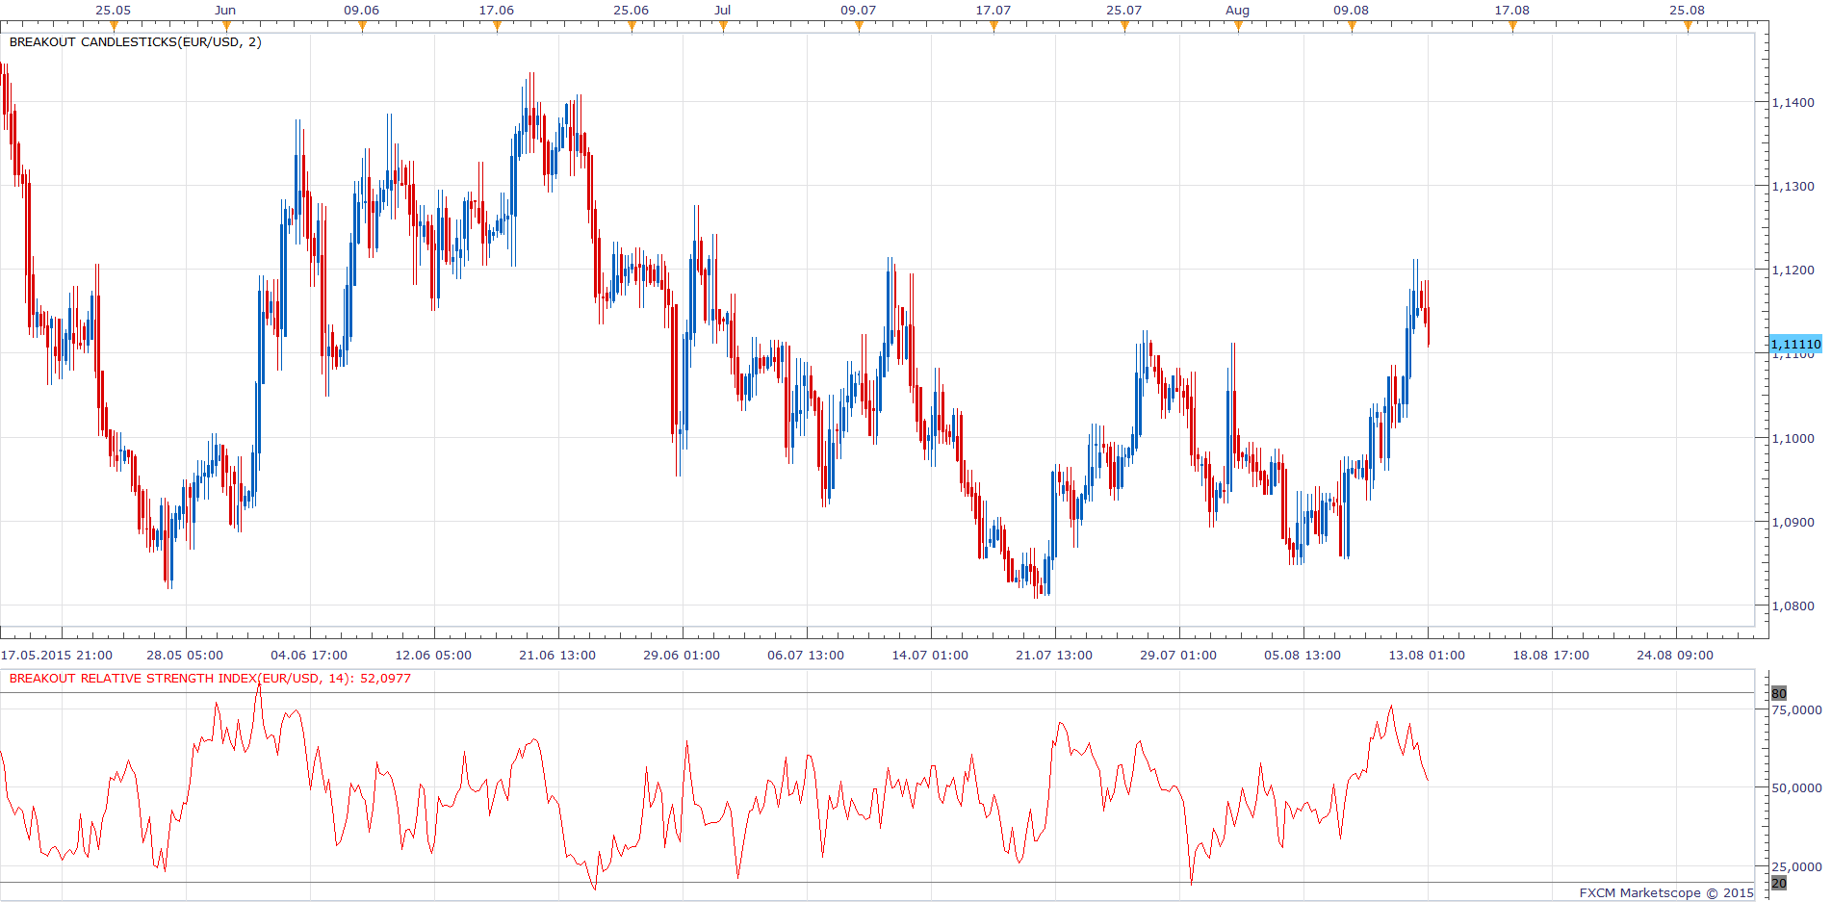Click the 18.08 17:00 time label
The width and height of the screenshot is (1832, 902).
(x=1551, y=655)
